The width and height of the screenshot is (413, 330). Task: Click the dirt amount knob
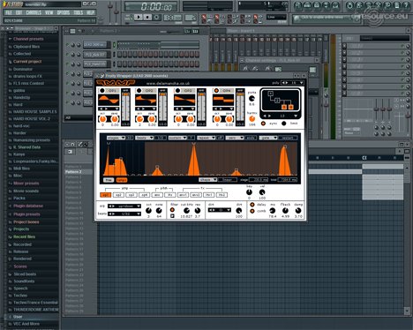(x=239, y=211)
